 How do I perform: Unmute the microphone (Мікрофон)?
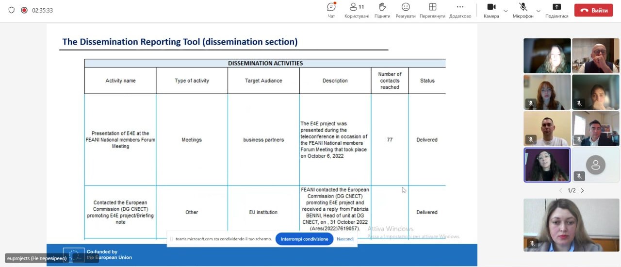click(x=523, y=10)
